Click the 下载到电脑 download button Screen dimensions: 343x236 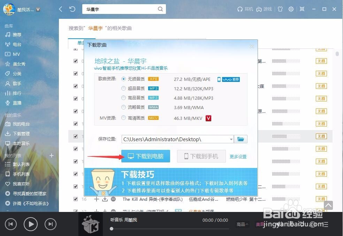pos(145,156)
